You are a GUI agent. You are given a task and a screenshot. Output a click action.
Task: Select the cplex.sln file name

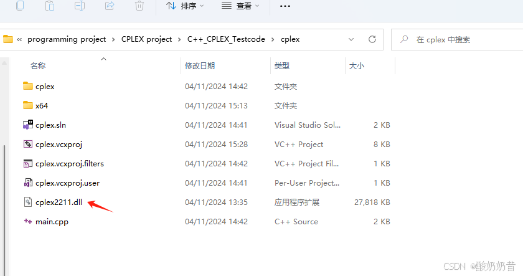[x=50, y=125]
